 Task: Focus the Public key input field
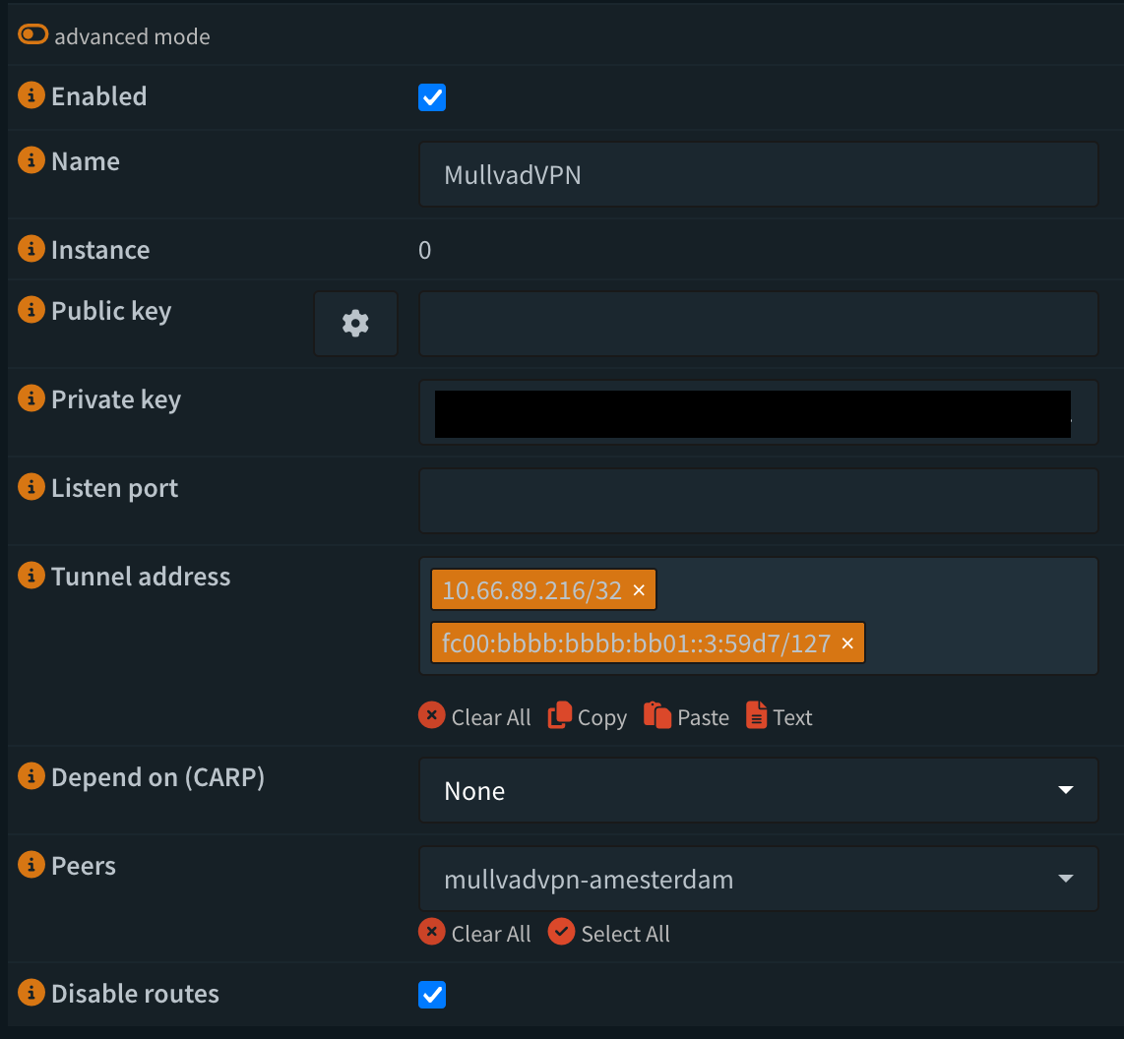pyautogui.click(x=759, y=324)
